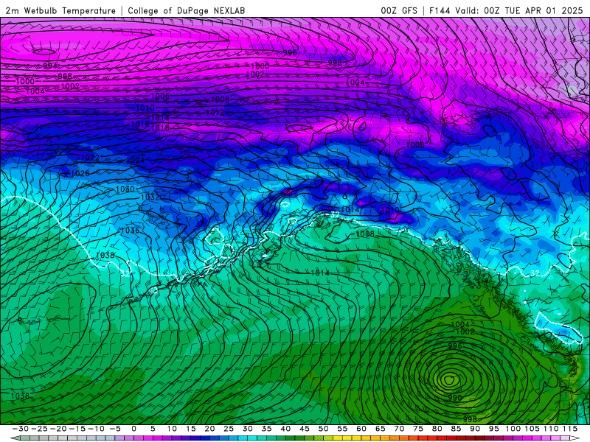The height and width of the screenshot is (442, 590).
Task: Click the -30 label on the color scale
Action: [21, 429]
